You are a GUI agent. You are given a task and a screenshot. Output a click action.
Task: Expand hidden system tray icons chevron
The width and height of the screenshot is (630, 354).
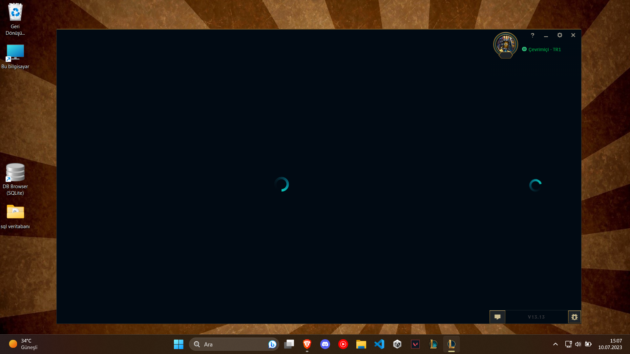[x=555, y=344]
